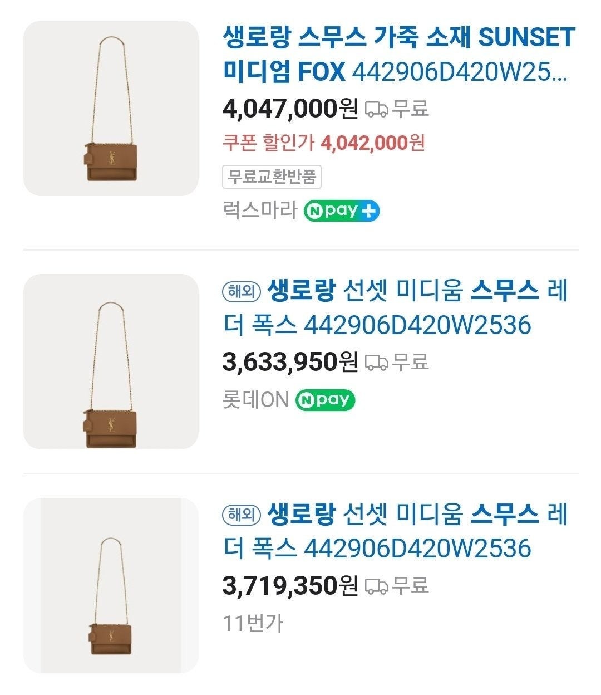Click the truck icon next to 3,633,950원
The height and width of the screenshot is (695, 601).
(376, 363)
